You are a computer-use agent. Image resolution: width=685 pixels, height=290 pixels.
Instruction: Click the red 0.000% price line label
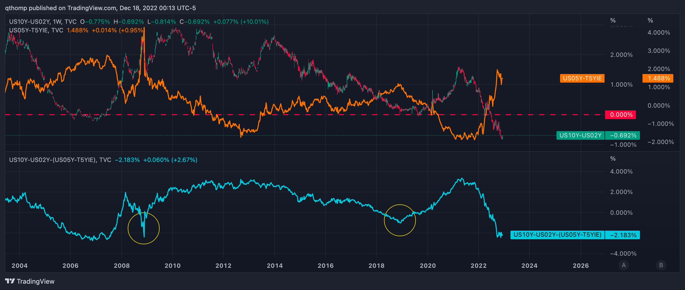click(620, 115)
